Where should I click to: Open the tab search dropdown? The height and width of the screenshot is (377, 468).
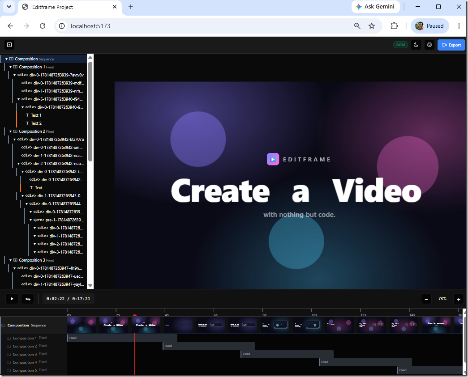(x=9, y=7)
